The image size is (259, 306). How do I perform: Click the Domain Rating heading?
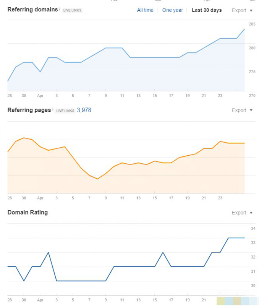pos(28,212)
